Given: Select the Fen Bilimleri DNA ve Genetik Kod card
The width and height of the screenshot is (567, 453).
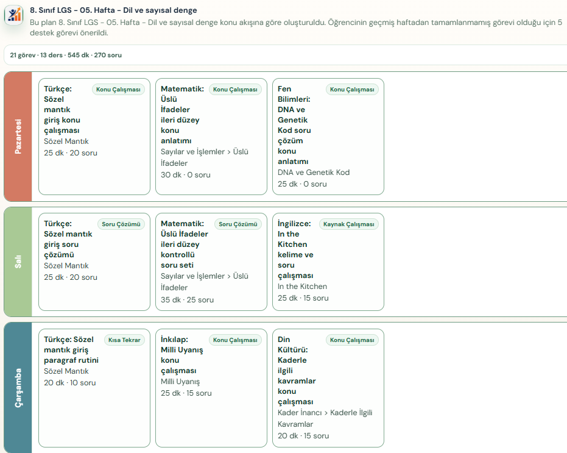Looking at the screenshot, I should click(328, 137).
